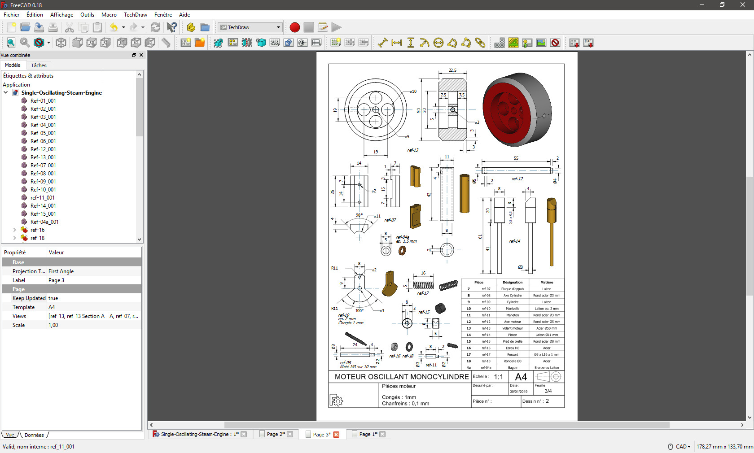Start macro recording with the red circle
Viewport: 754px width, 453px height.
click(x=295, y=27)
